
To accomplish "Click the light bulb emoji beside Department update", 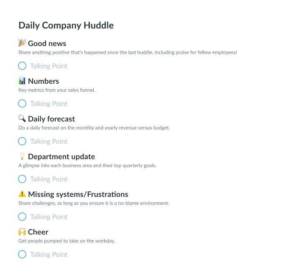I will 22,156.
